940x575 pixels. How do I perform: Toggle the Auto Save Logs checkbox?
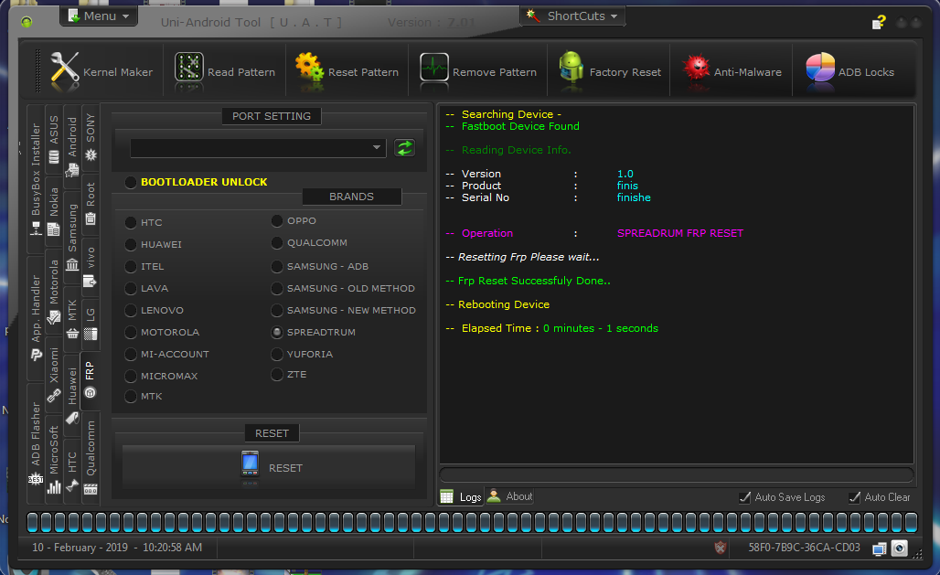click(x=783, y=497)
